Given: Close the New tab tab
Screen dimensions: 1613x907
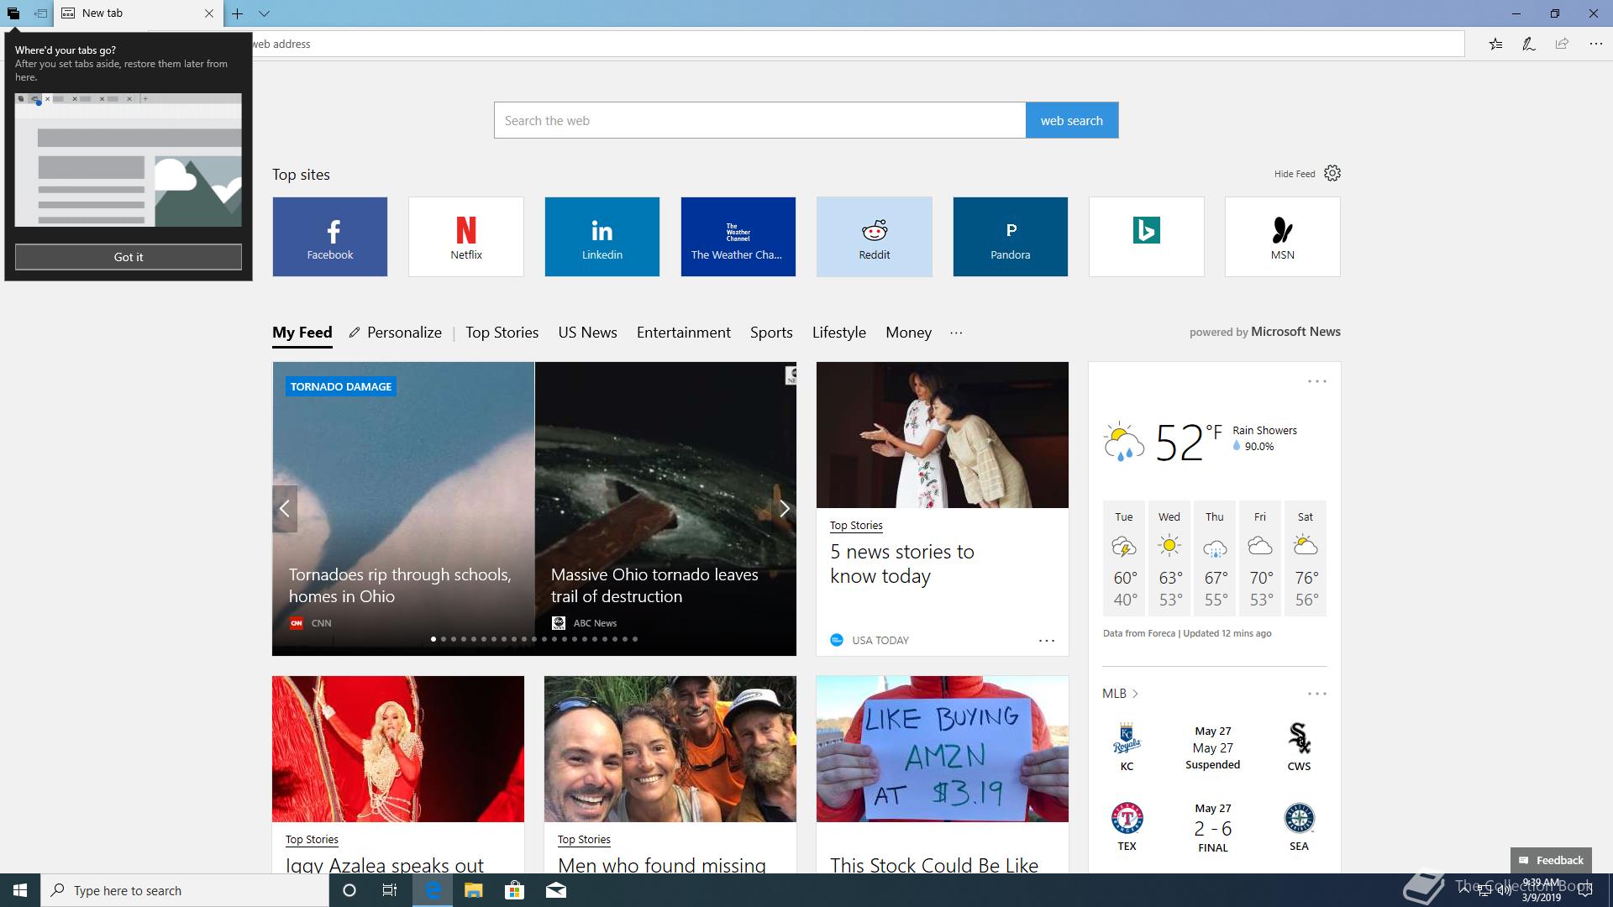Looking at the screenshot, I should point(209,13).
